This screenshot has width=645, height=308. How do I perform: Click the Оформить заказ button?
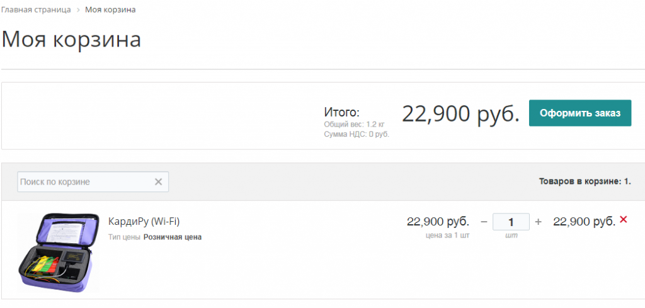(579, 113)
